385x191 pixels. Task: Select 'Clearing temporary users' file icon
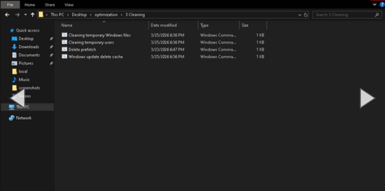coord(64,42)
